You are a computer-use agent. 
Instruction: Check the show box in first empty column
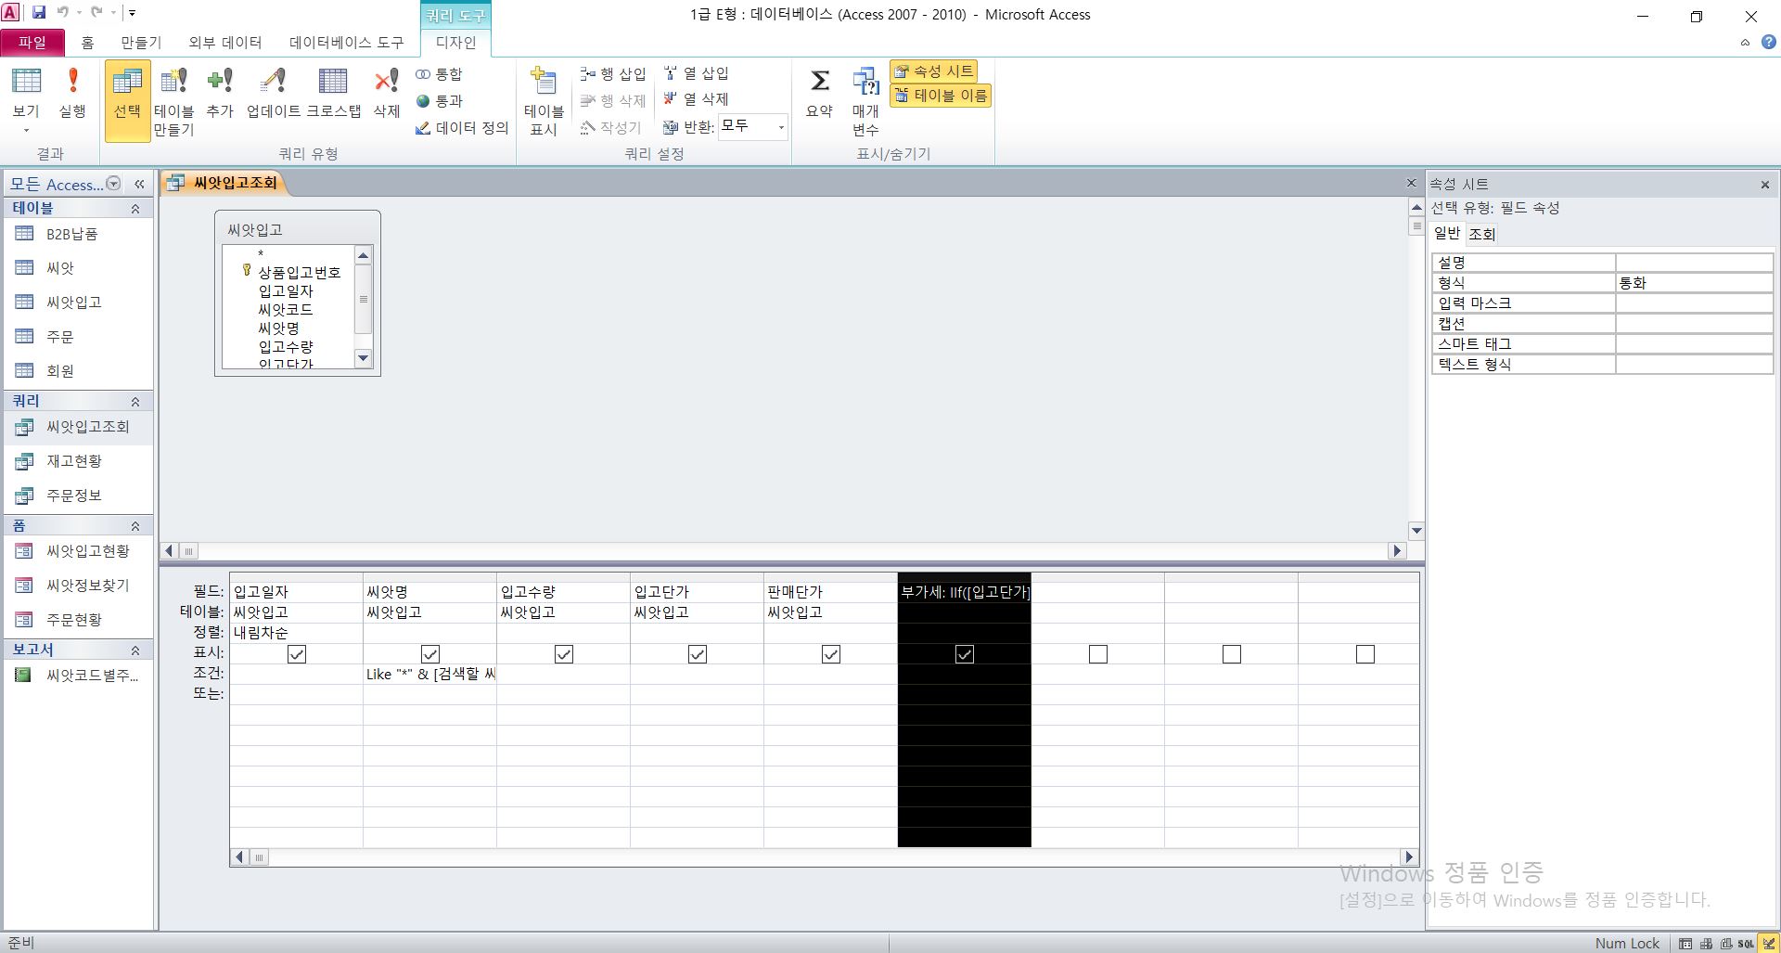click(1097, 654)
